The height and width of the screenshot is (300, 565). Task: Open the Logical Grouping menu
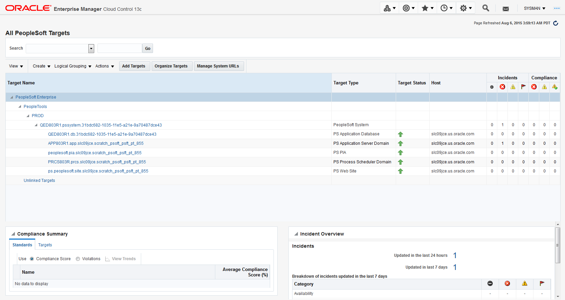click(73, 66)
